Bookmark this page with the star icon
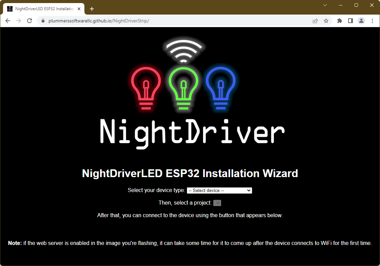380x266 pixels. click(x=326, y=21)
